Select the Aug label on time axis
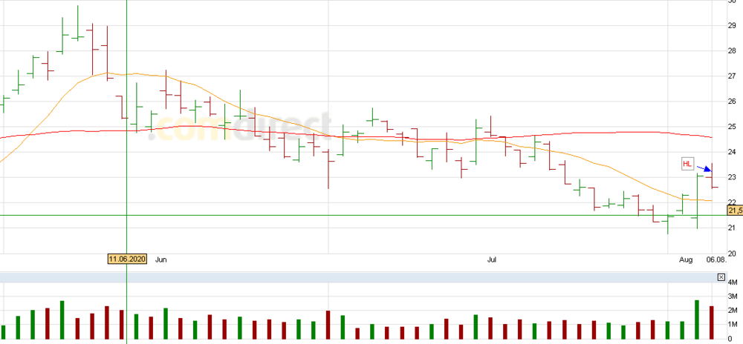Viewport: 743px width, 344px height. point(686,259)
